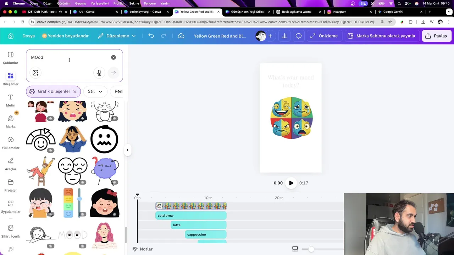Add collaborator with plus button
Screen dimensions: 454x255
270,36
